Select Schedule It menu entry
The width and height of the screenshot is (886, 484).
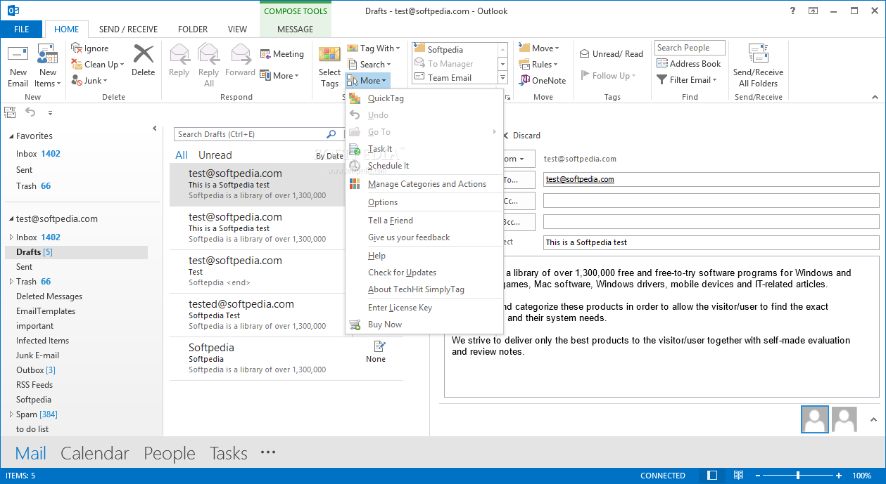pos(424,166)
